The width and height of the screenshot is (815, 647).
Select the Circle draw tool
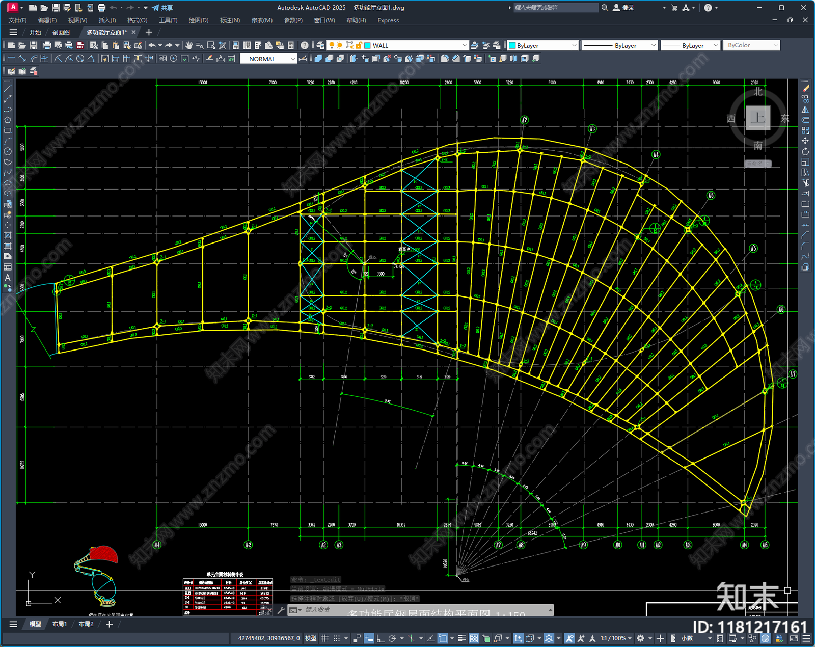coord(8,151)
